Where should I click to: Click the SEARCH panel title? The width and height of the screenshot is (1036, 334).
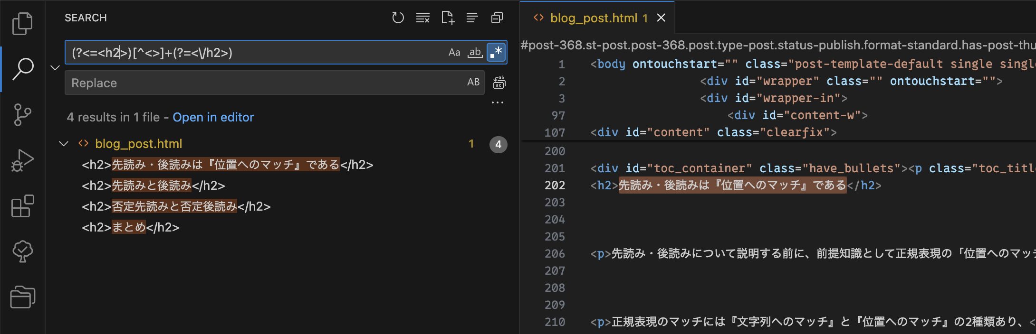tap(86, 18)
